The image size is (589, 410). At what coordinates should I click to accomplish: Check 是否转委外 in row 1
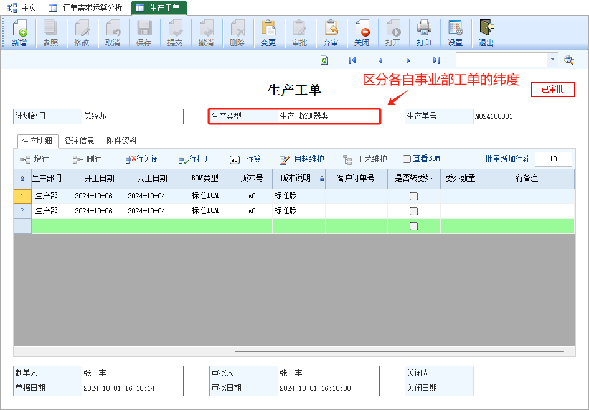click(413, 196)
